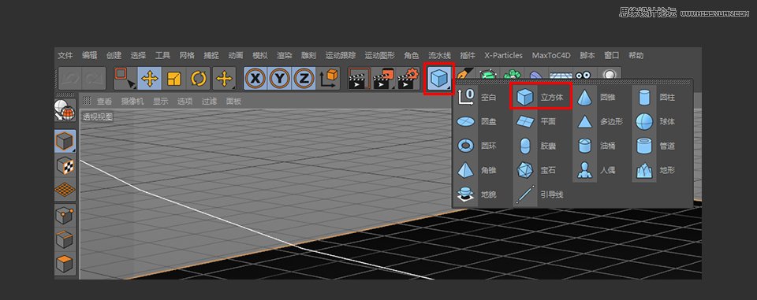Select the Move tool with four arrows

150,78
